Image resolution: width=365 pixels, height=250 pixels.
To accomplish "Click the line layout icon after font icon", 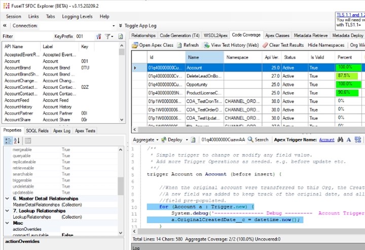I will click(358, 139).
